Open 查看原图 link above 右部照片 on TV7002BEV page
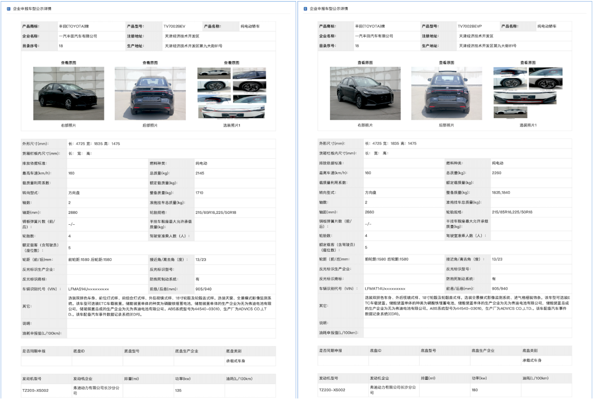Viewport: 594px width, 399px height. tap(69, 63)
